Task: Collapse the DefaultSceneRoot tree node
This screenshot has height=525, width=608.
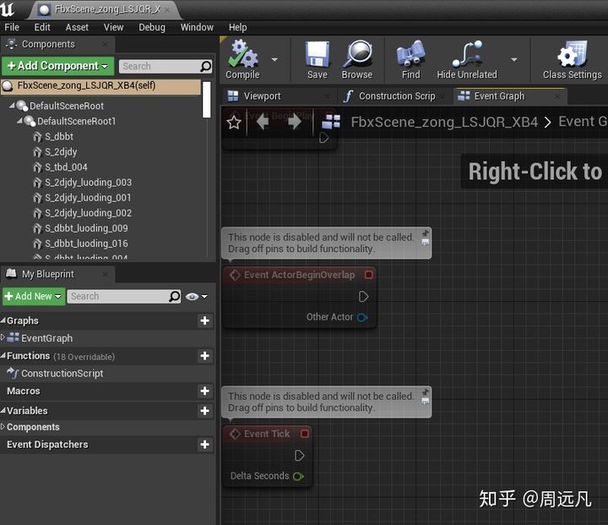Action: coord(12,105)
